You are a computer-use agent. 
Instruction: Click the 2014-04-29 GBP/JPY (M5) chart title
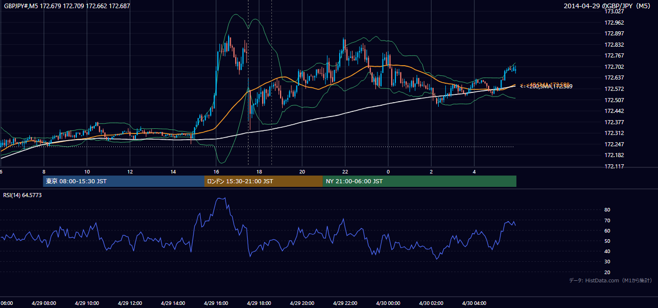pyautogui.click(x=608, y=6)
